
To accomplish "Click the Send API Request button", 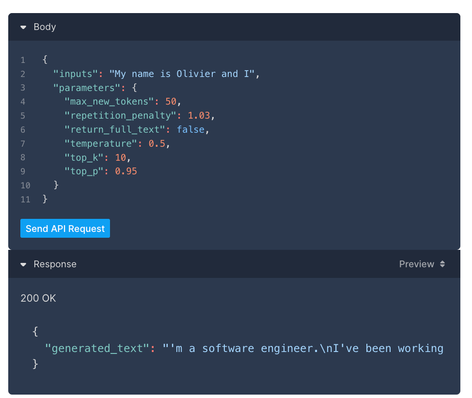I will tap(65, 229).
